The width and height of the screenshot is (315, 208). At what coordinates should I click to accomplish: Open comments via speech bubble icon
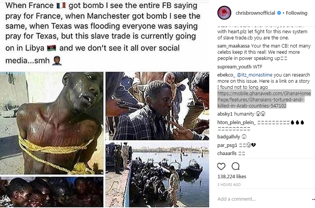pos(236,166)
